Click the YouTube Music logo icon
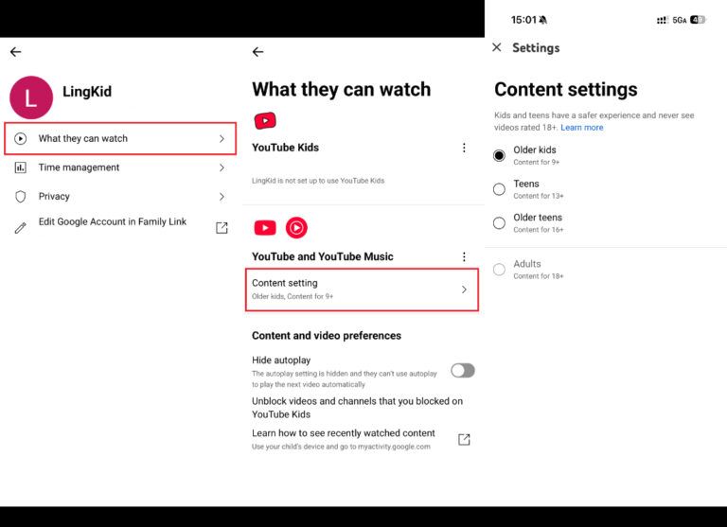The width and height of the screenshot is (727, 527). (296, 228)
